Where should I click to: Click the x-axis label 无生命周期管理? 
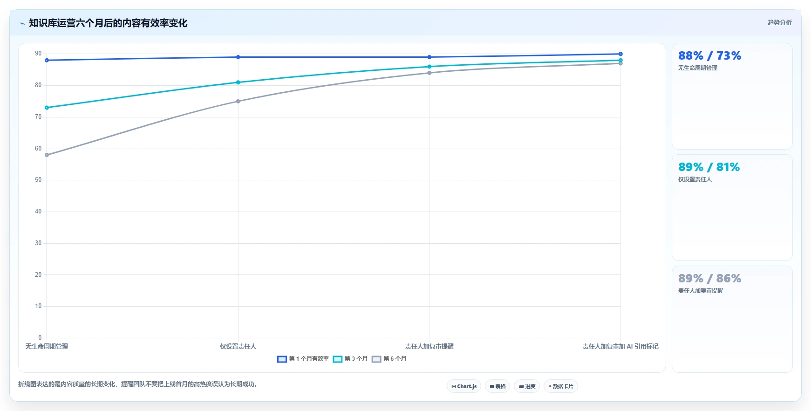(x=47, y=347)
